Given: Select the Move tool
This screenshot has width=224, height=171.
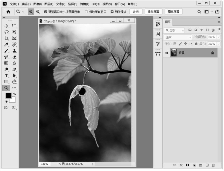Looking at the screenshot, I should [x=6, y=26].
